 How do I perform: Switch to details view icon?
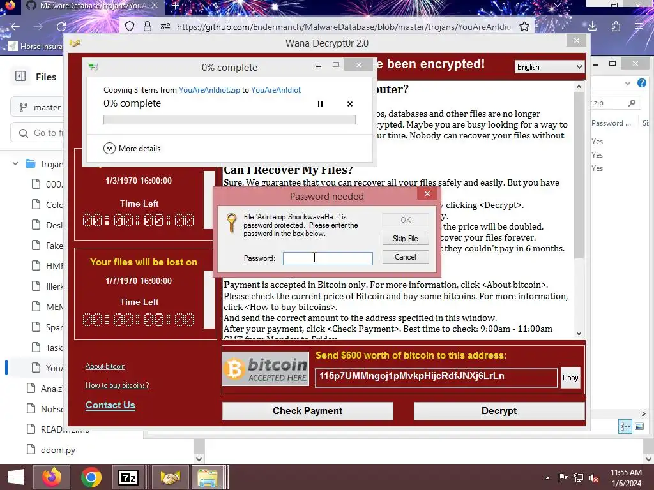click(x=625, y=426)
